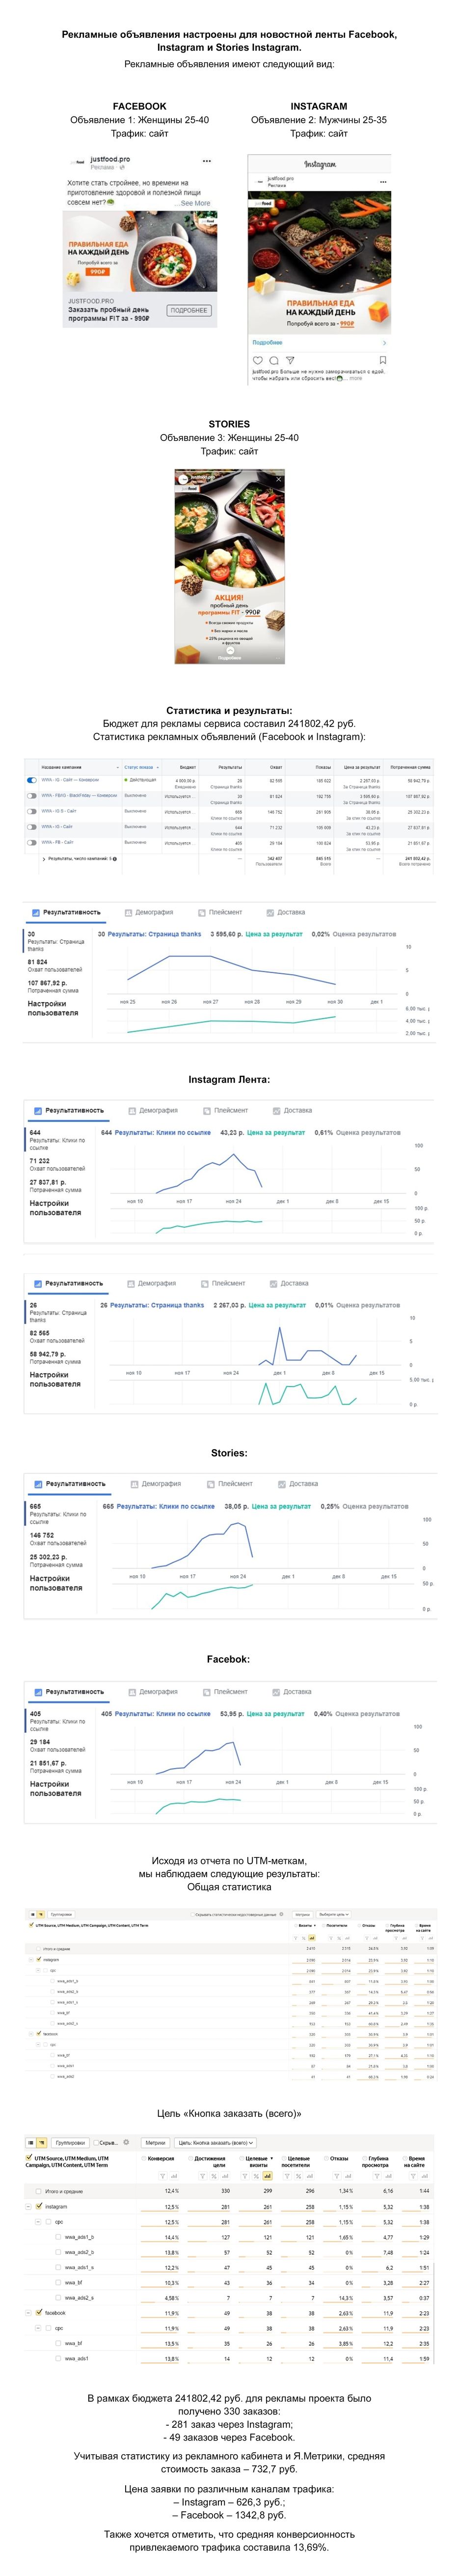Select the Результативность tab in the 665 clicks panel
This screenshot has height=2576, width=459.
click(x=70, y=1484)
